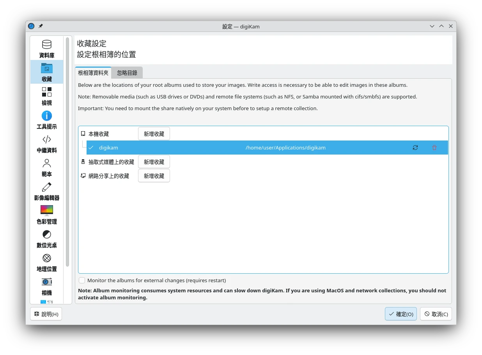Open the 資料庫 database settings page
This screenshot has height=355, width=482.
(x=47, y=48)
